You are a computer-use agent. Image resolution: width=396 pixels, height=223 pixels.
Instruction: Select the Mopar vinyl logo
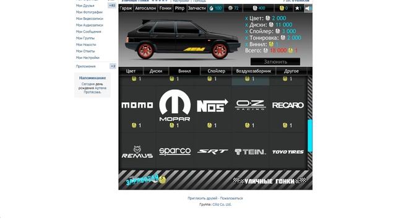(174, 105)
